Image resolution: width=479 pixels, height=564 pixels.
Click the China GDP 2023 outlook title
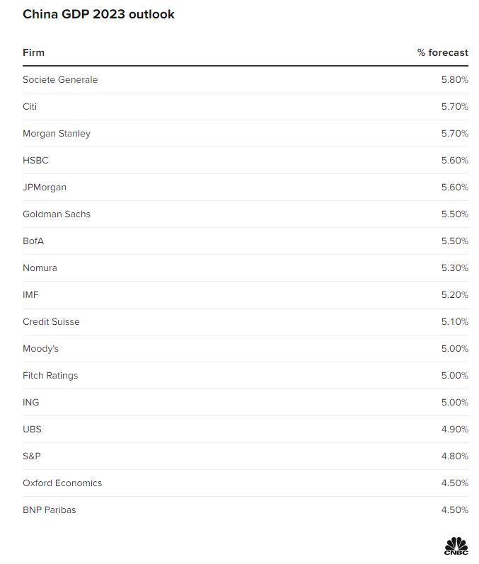98,14
